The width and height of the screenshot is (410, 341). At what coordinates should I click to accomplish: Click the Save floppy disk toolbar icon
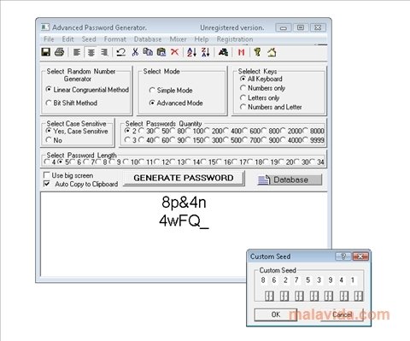(46, 52)
